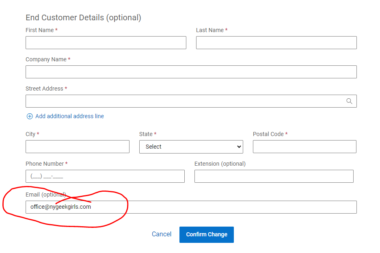Viewport: 380px width, 253px height.
Task: Click the Phone Number masked input
Action: click(105, 176)
